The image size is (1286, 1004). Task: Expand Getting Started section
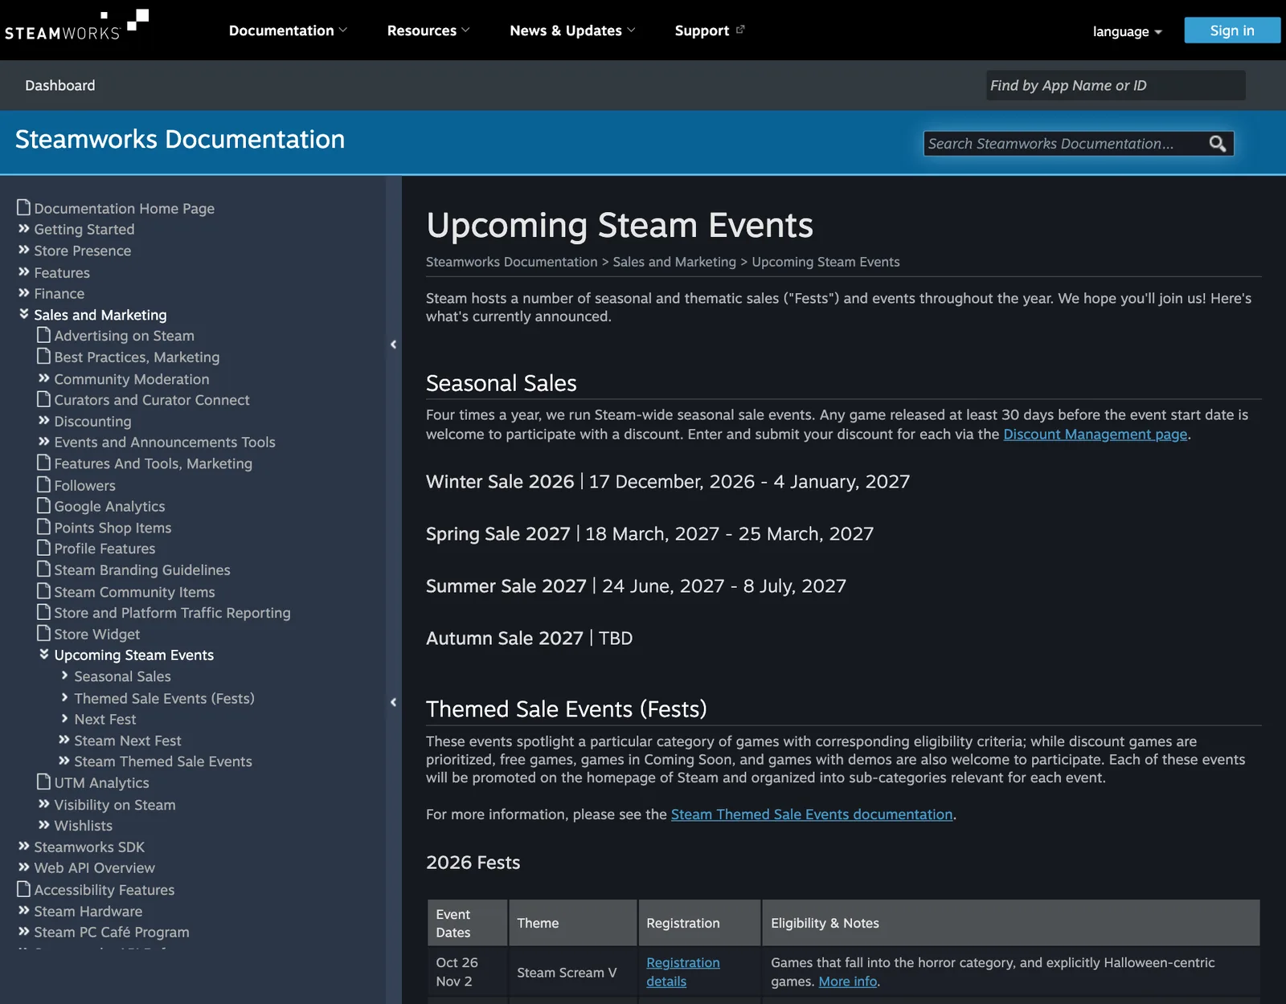pos(76,229)
